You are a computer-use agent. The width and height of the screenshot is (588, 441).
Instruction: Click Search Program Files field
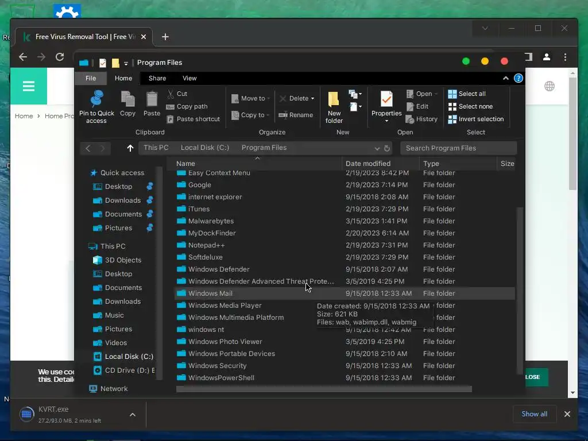pyautogui.click(x=459, y=148)
